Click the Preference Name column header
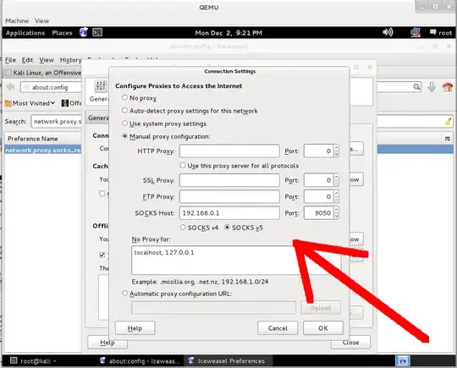Image resolution: width=457 pixels, height=368 pixels. tap(43, 139)
